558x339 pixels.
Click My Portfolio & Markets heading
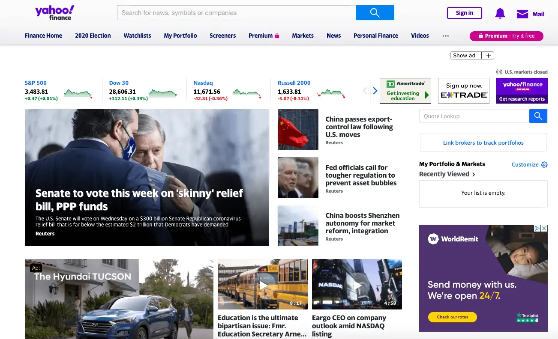(x=452, y=164)
